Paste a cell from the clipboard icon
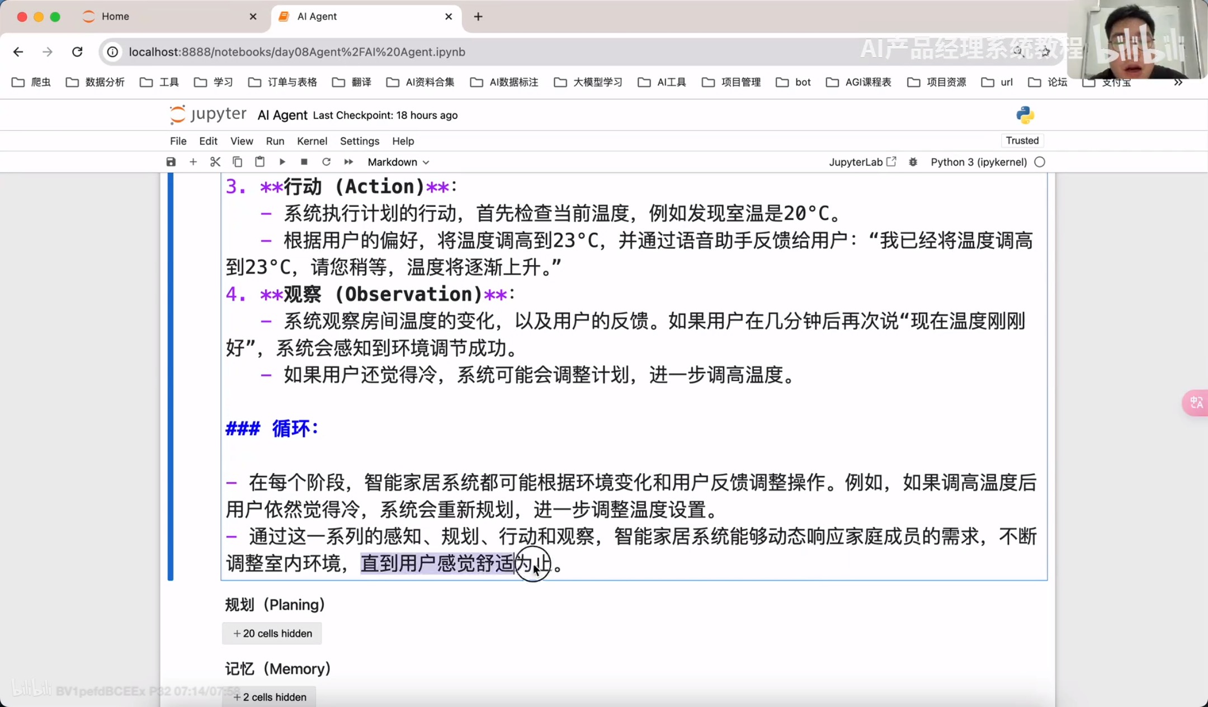This screenshot has width=1208, height=707. 259,162
